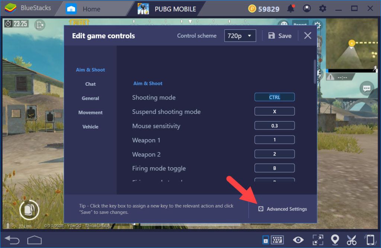Open Advanced Settings
381x248 pixels.
(x=282, y=209)
